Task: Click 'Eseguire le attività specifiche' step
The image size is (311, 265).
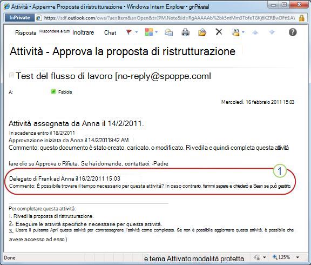Action: click(85, 224)
